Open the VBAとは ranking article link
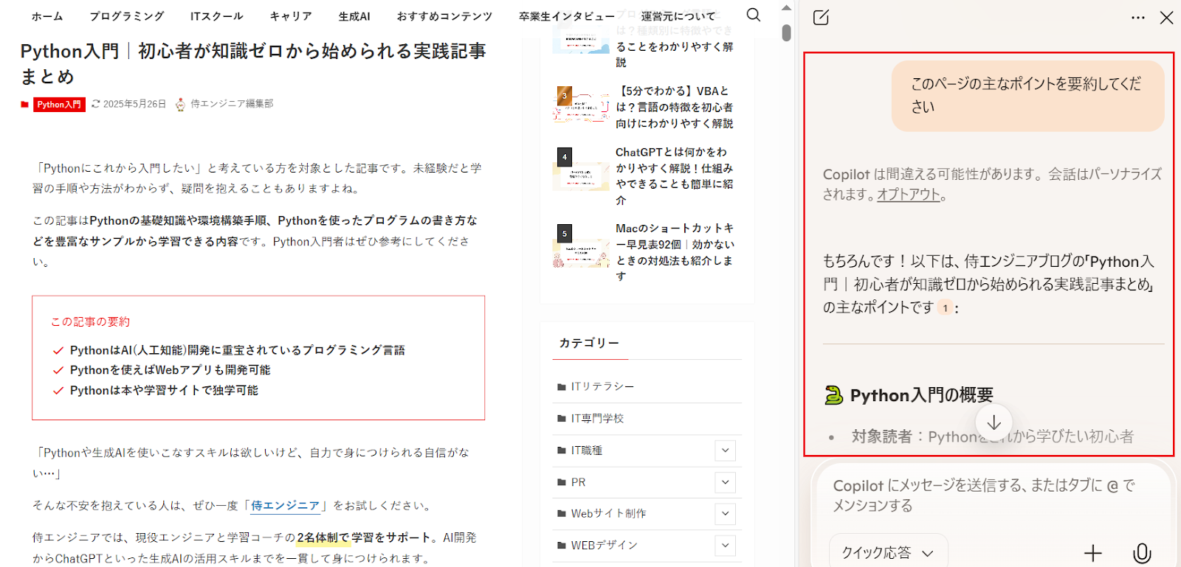The height and width of the screenshot is (567, 1181). (675, 107)
